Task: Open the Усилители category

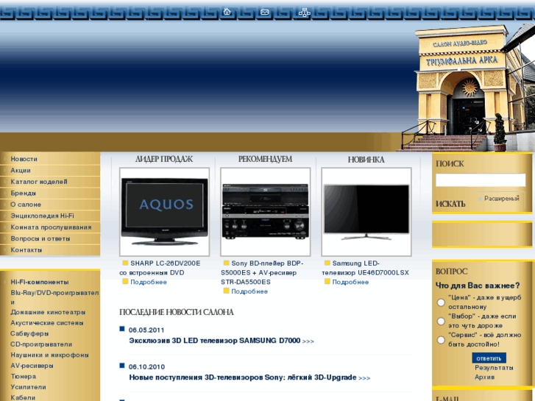Action: click(28, 387)
